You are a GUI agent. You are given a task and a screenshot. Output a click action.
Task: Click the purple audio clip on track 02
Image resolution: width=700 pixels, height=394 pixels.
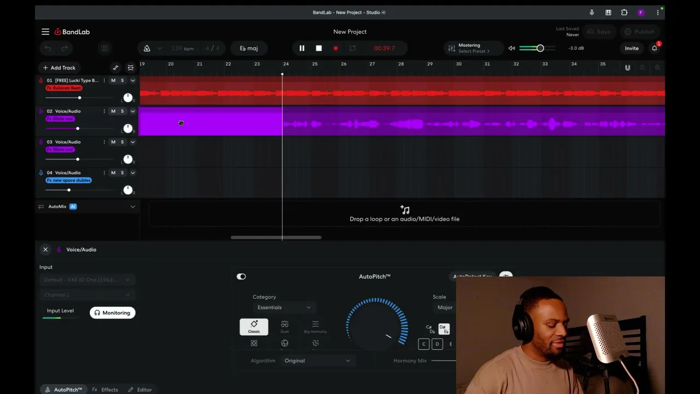pyautogui.click(x=402, y=121)
